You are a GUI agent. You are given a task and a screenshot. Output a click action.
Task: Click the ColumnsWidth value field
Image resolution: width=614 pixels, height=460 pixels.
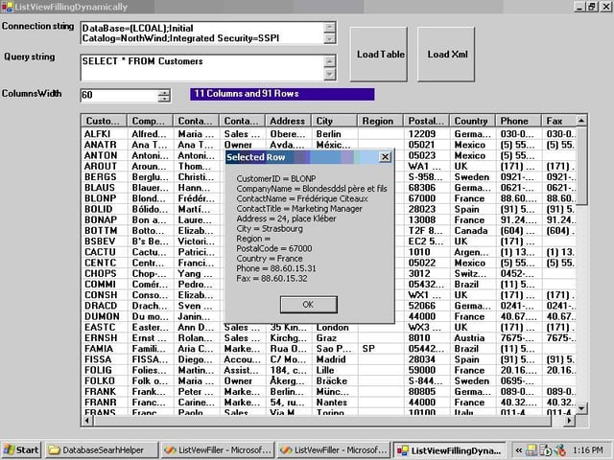click(x=119, y=95)
